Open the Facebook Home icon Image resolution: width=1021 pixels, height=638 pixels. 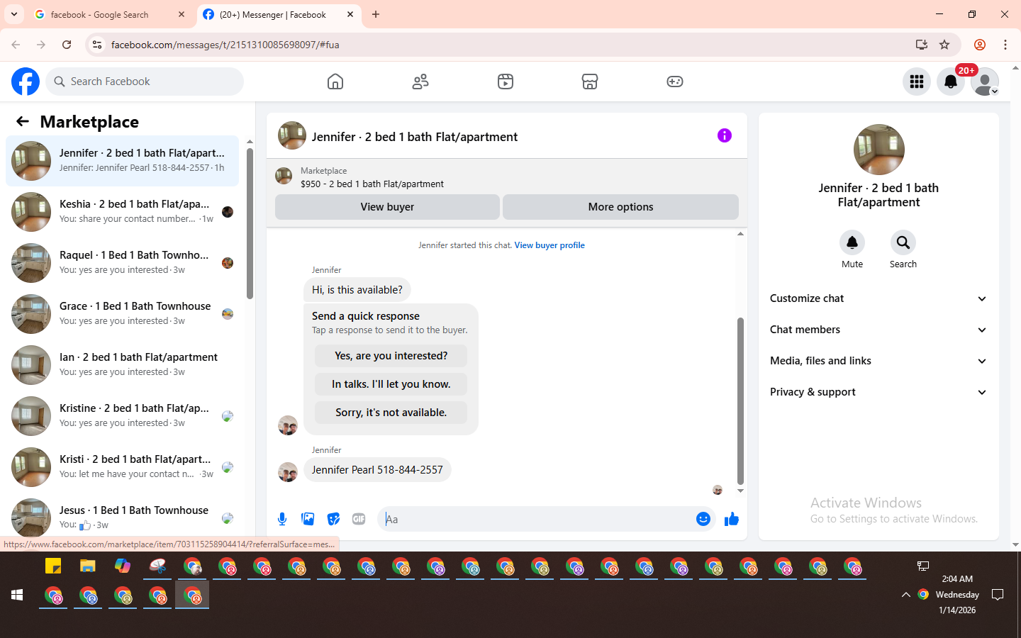[x=335, y=82]
